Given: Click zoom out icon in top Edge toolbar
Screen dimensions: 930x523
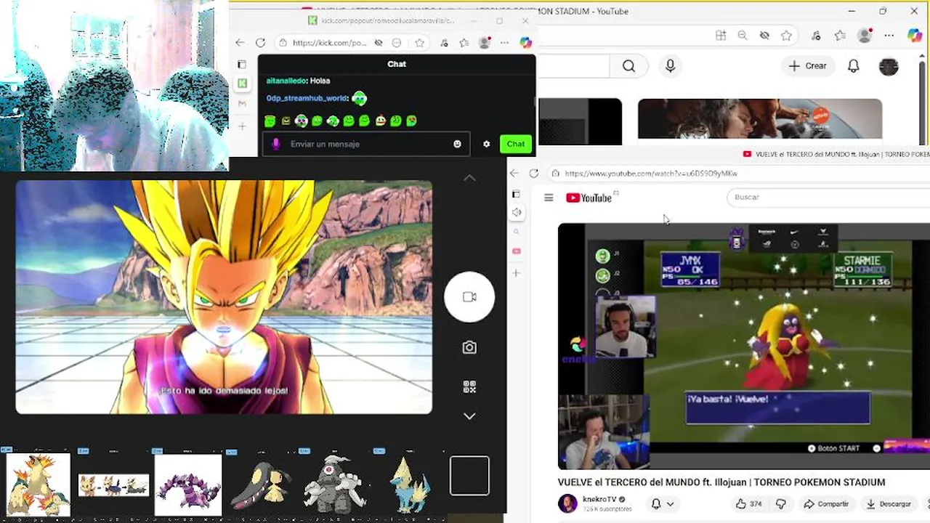Looking at the screenshot, I should pyautogui.click(x=742, y=36).
